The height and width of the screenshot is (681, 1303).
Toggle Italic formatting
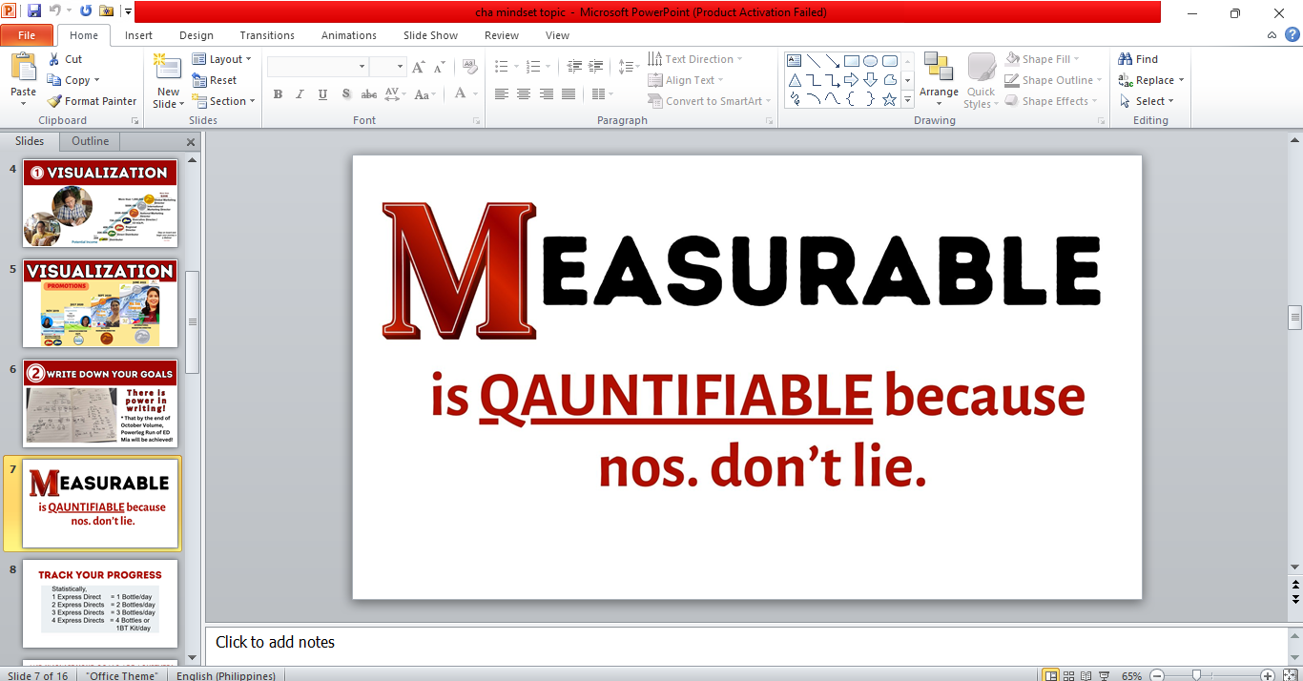tap(300, 93)
